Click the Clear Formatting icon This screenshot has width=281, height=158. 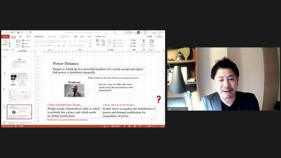point(65,41)
